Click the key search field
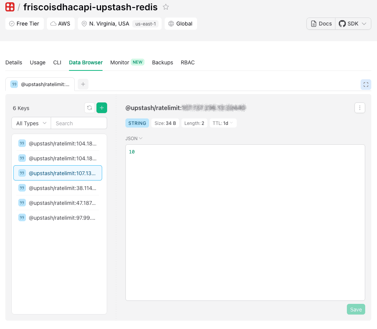 (x=79, y=123)
